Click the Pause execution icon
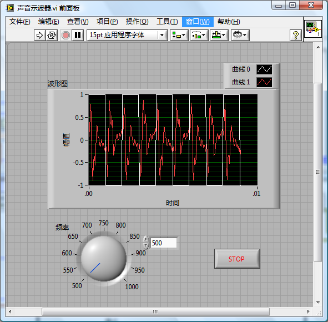328x322 pixels. pyautogui.click(x=78, y=35)
